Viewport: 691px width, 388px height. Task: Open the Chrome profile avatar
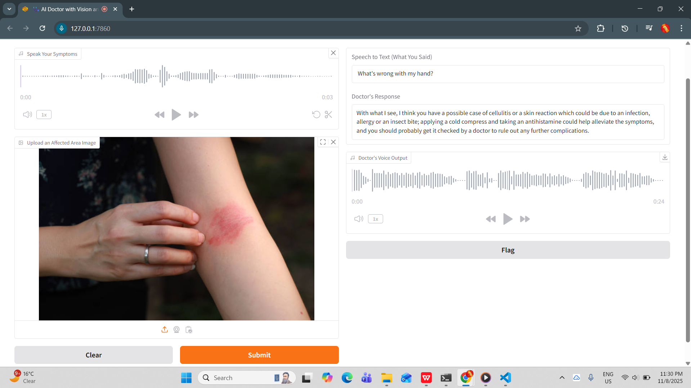(665, 28)
